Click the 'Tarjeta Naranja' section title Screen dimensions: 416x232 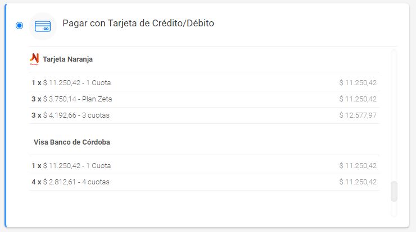pos(67,59)
